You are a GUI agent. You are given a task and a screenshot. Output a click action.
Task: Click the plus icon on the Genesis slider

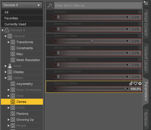tap(127, 17)
